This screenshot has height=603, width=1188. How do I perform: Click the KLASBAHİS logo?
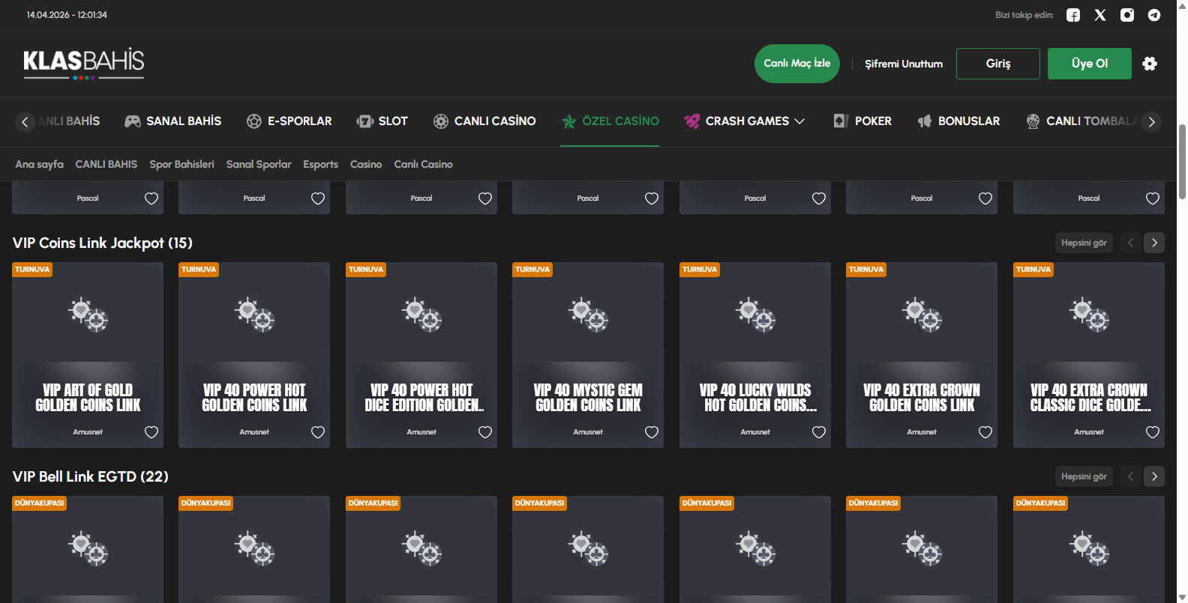pyautogui.click(x=84, y=64)
